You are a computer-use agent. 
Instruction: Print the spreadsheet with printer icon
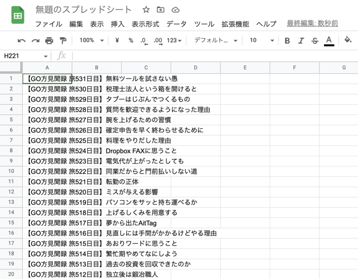point(49,41)
